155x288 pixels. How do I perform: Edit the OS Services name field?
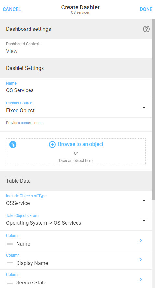pos(76,88)
